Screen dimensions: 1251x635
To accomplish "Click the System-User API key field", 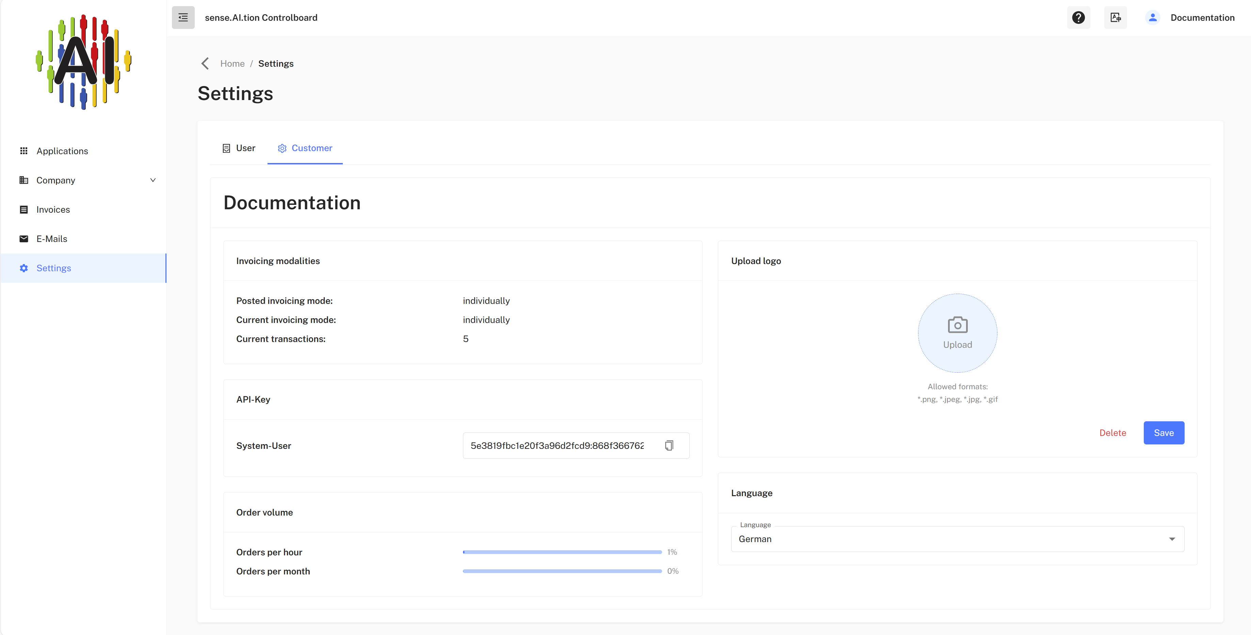I will click(576, 446).
